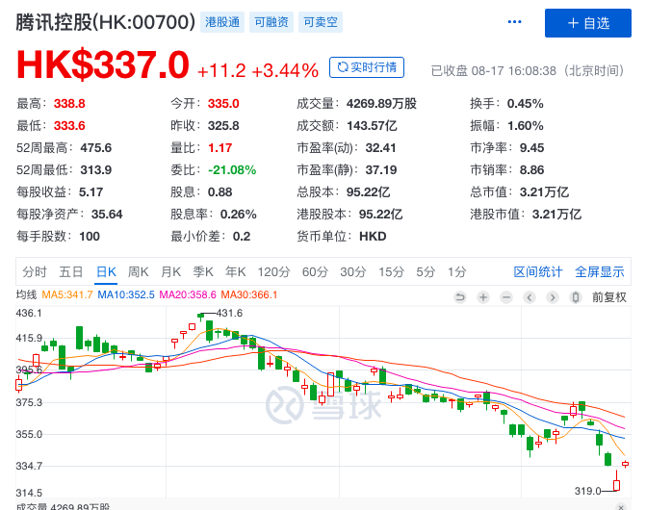Click the 委比 value -21.08%
Image resolution: width=646 pixels, height=510 pixels.
coord(232,170)
